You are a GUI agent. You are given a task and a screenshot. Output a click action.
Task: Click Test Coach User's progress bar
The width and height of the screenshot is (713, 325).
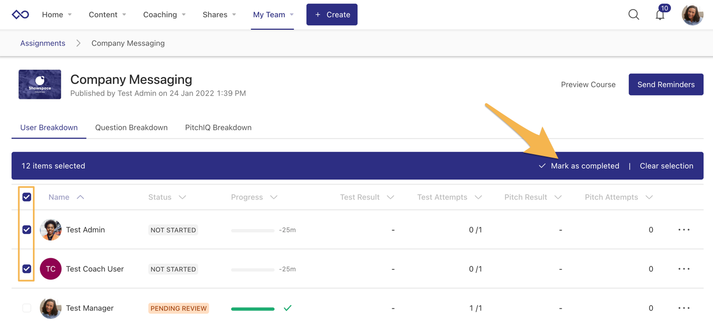[253, 270]
